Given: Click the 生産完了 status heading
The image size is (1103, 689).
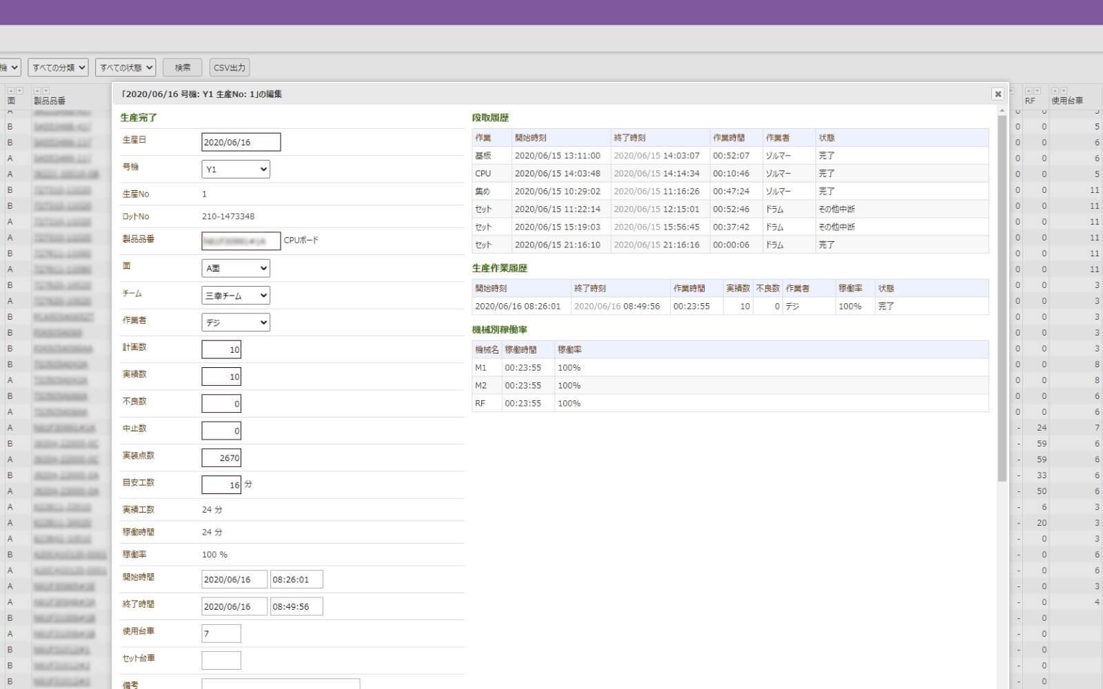Looking at the screenshot, I should click(139, 118).
